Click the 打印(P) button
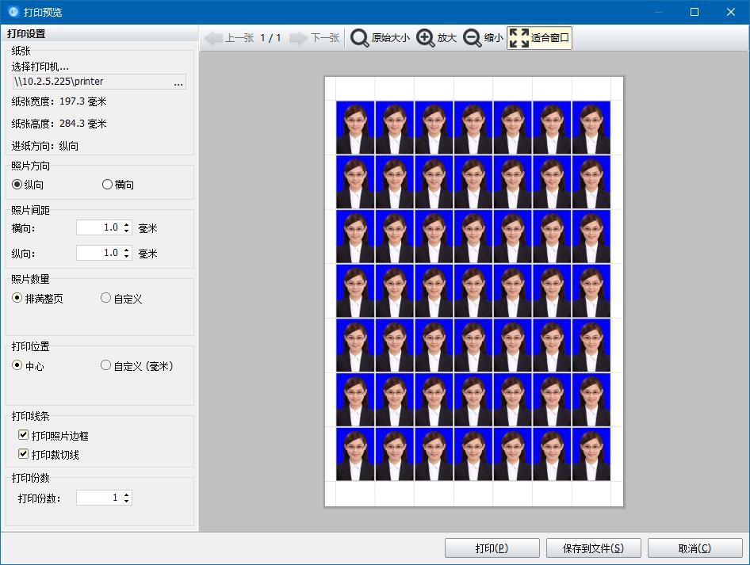 492,548
